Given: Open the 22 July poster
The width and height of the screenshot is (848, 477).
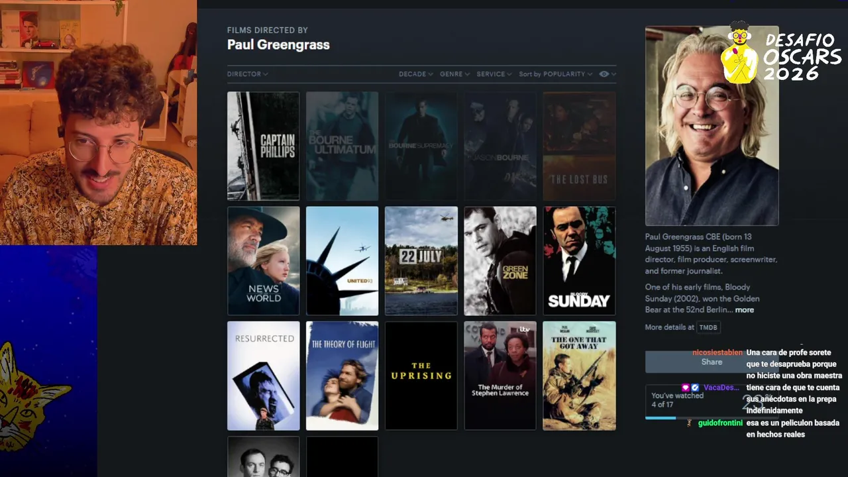Looking at the screenshot, I should pyautogui.click(x=421, y=261).
